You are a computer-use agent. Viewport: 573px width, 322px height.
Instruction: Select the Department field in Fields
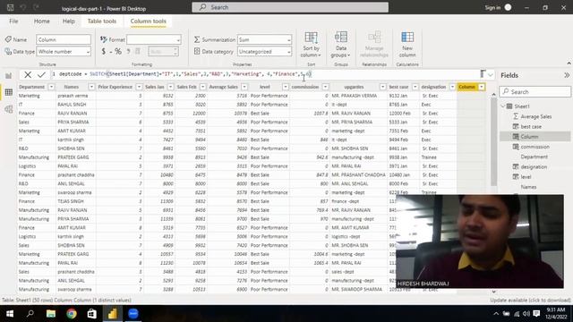pyautogui.click(x=534, y=157)
